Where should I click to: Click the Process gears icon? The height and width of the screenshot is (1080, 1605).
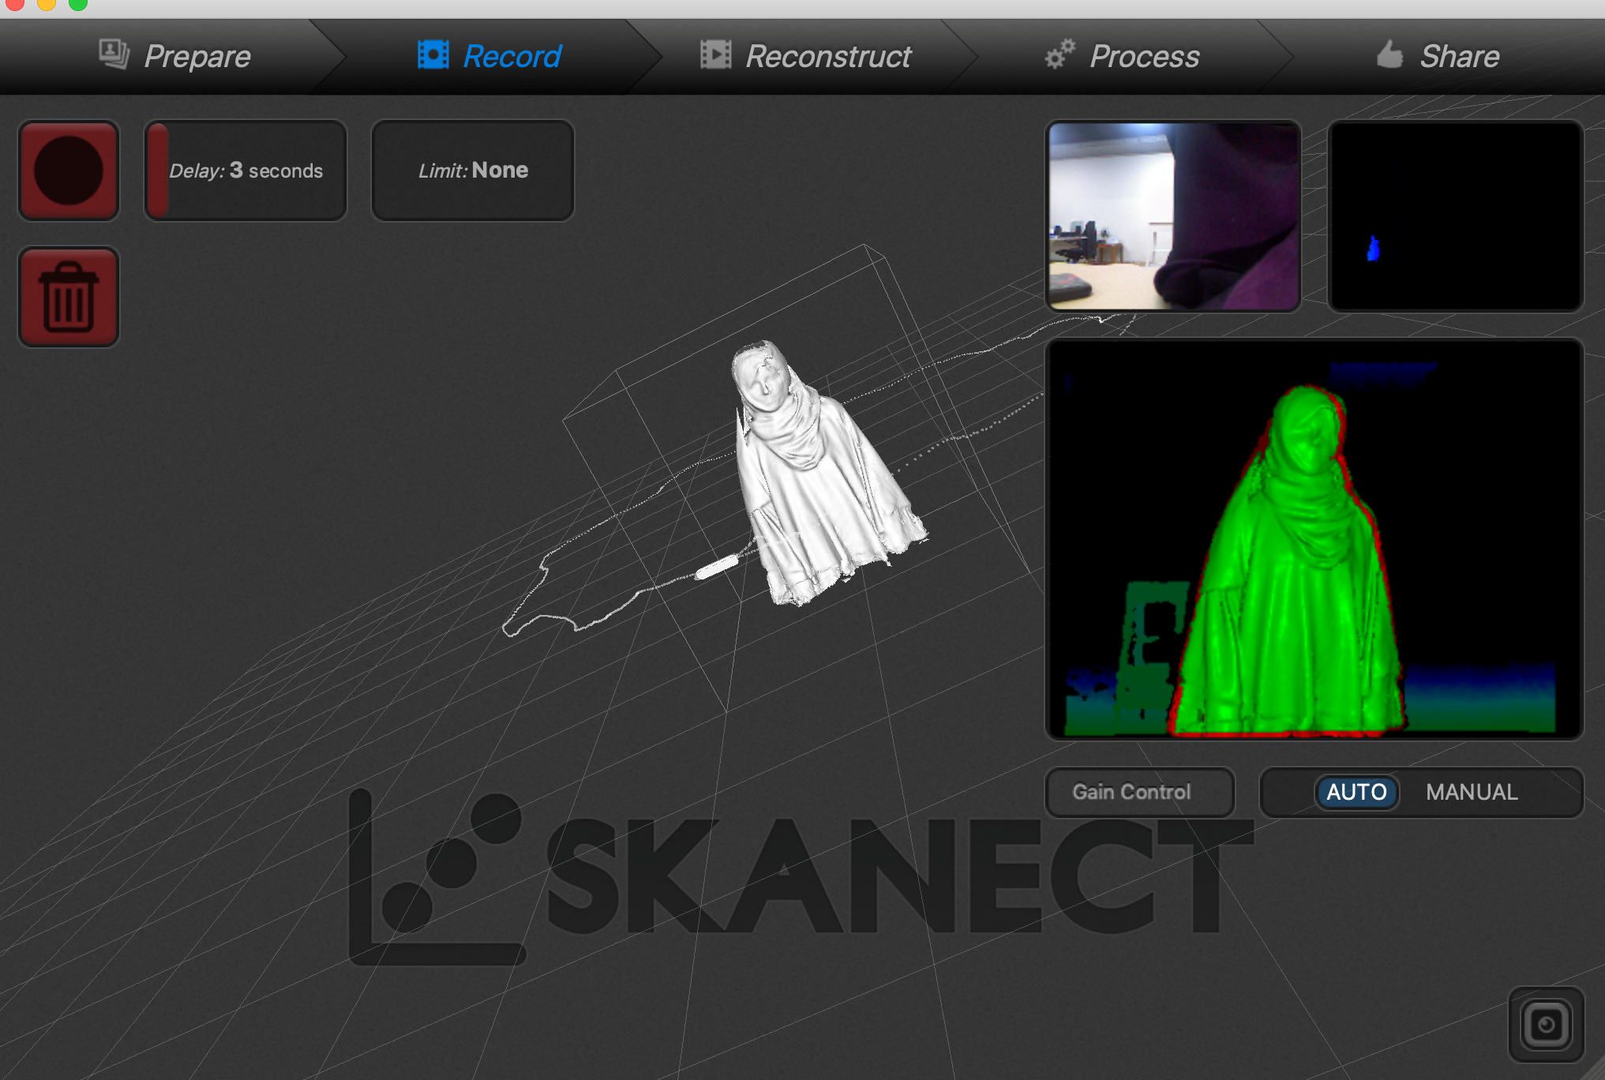click(x=1059, y=54)
